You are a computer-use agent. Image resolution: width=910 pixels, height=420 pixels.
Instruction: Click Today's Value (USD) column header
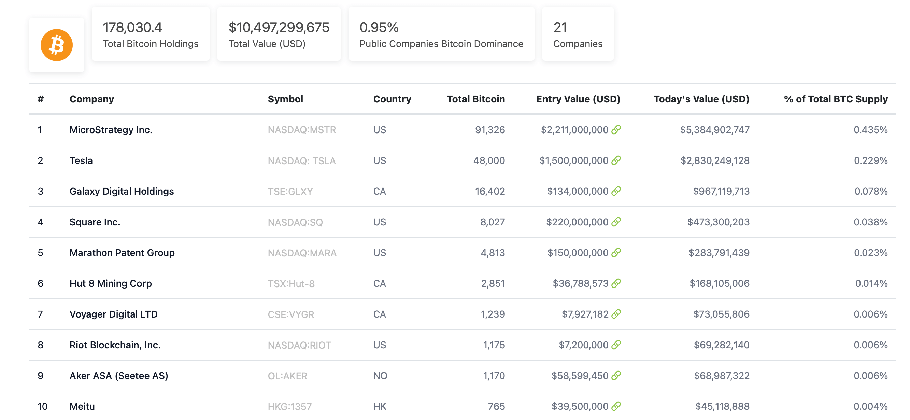(701, 99)
